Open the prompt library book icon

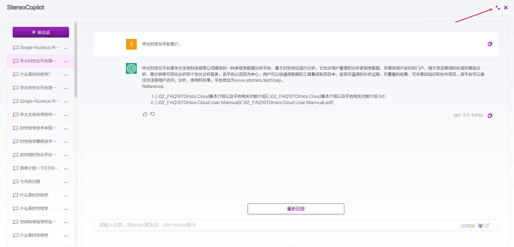tap(480, 226)
